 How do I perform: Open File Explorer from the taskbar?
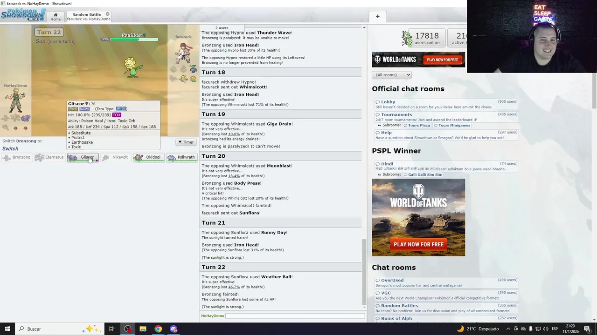tap(143, 329)
